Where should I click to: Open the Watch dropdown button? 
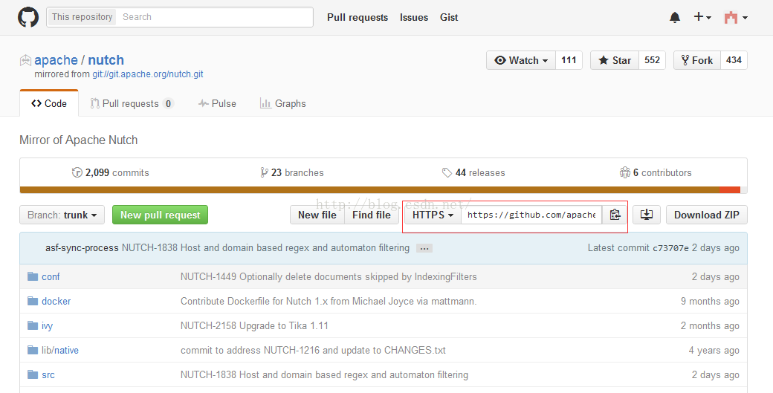coord(521,60)
